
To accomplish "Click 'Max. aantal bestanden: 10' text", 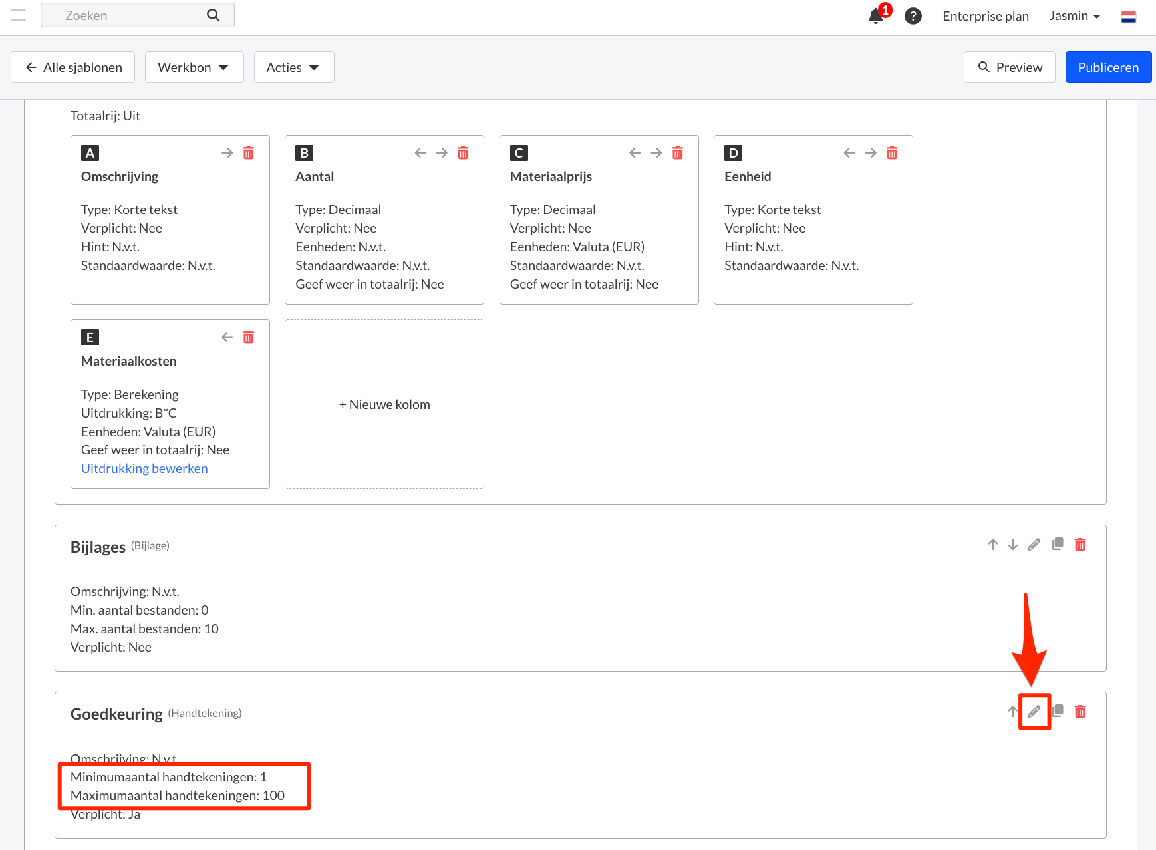I will [144, 629].
